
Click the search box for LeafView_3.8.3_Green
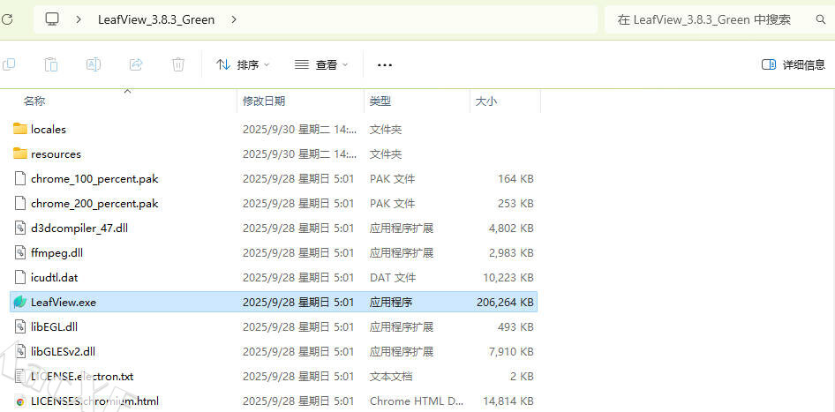click(x=715, y=19)
